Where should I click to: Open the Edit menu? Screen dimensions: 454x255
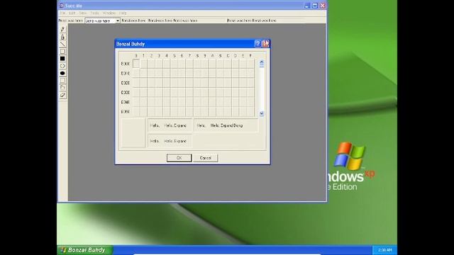click(72, 13)
